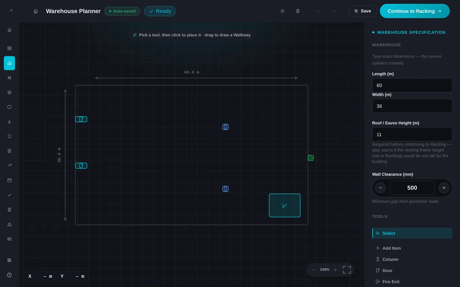Viewport: 460px width, 287px height.
Task: Click Continue to Racking
Action: pos(415,11)
